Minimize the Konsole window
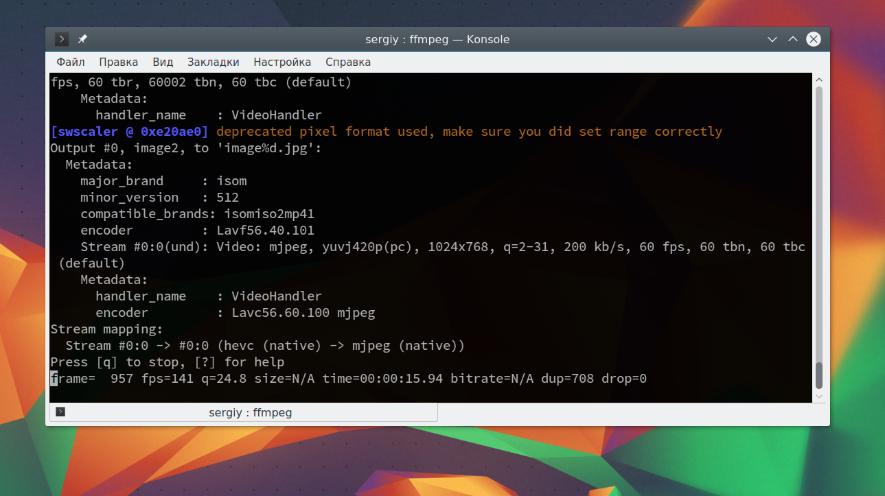 coord(772,39)
